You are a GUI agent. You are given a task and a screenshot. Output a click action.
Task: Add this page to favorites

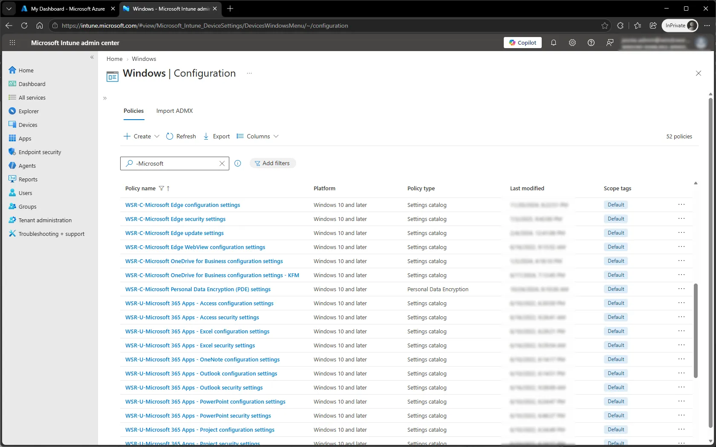click(x=605, y=26)
